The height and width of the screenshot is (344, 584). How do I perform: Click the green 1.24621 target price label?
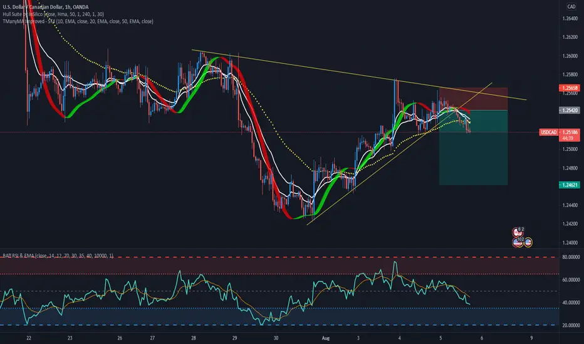(569, 185)
